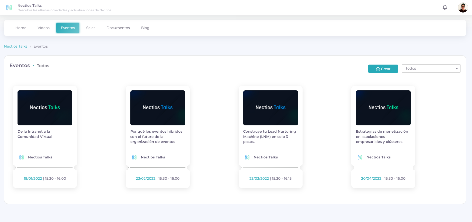Screen dimensions: 472x222
Task: Open the user profile avatar
Action: [x=463, y=8]
